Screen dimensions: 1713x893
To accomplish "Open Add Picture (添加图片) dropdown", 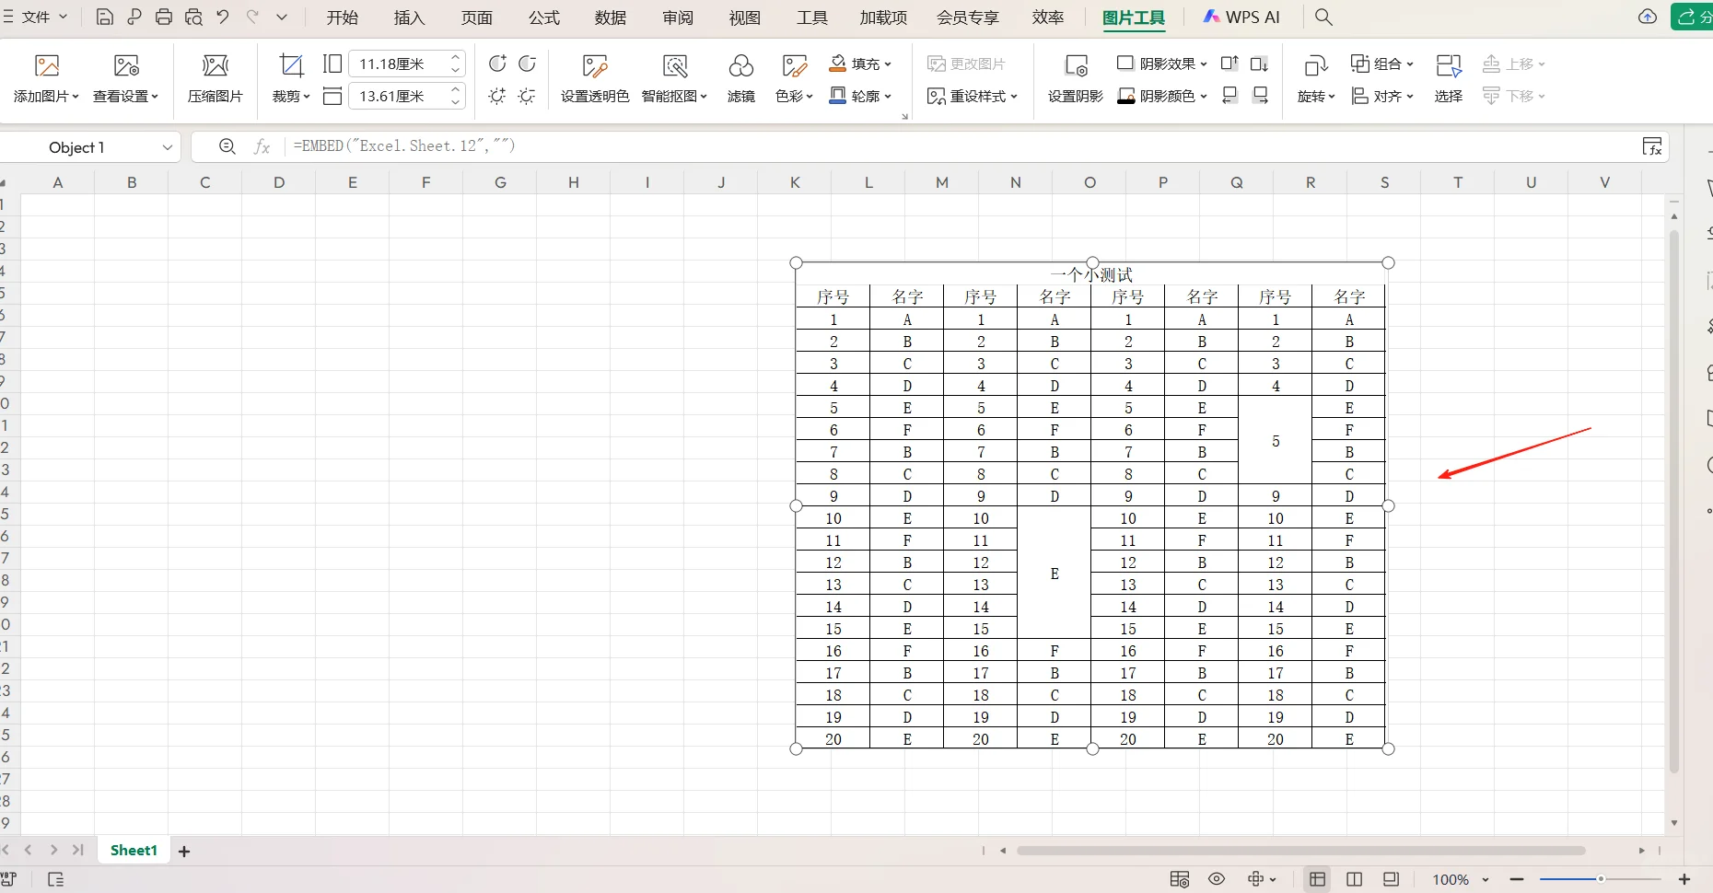I will point(46,96).
